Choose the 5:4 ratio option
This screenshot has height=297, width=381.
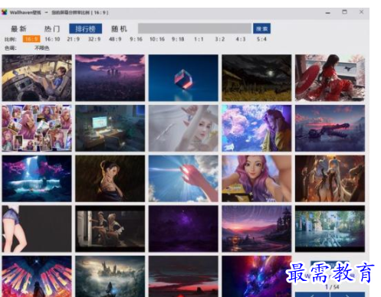pos(261,39)
